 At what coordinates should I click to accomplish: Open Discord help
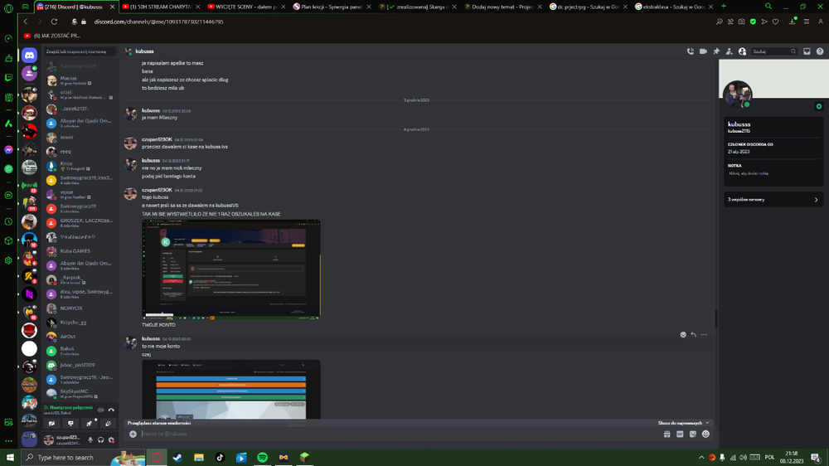(x=820, y=51)
